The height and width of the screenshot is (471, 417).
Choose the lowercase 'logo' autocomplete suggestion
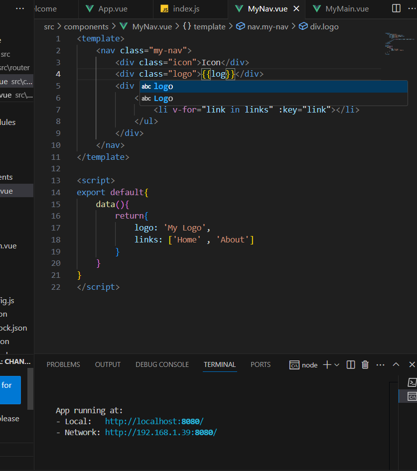pyautogui.click(x=163, y=87)
